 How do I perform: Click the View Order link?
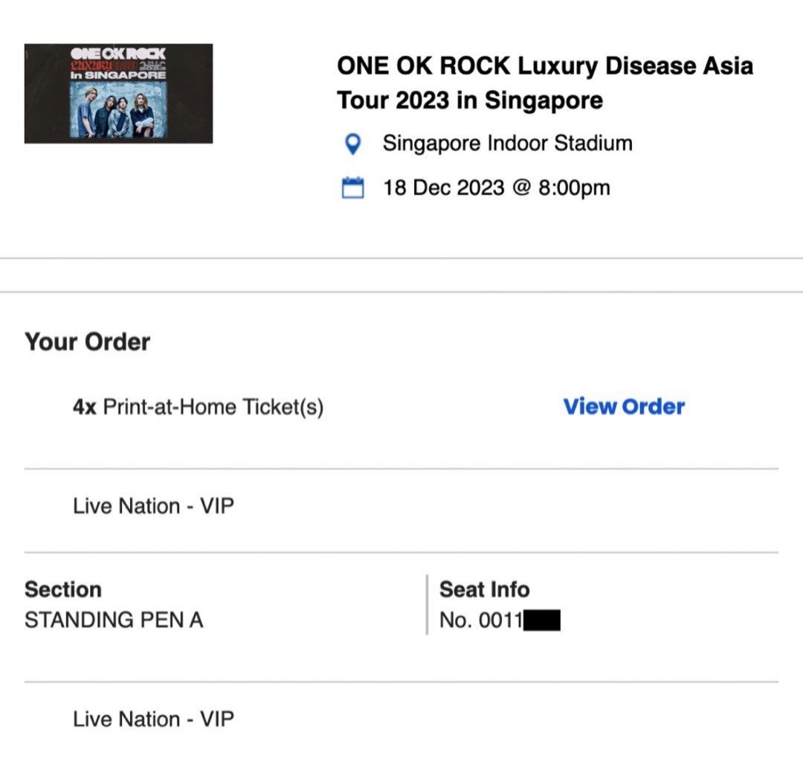(625, 406)
